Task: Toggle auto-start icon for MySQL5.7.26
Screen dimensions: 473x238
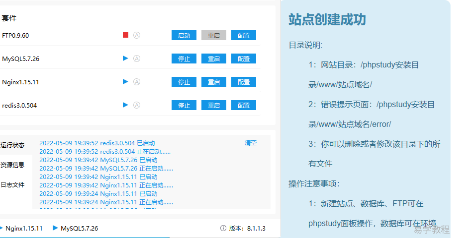Action: click(137, 59)
